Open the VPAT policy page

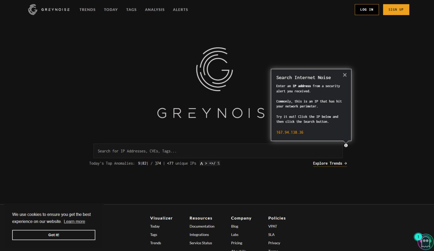click(272, 226)
